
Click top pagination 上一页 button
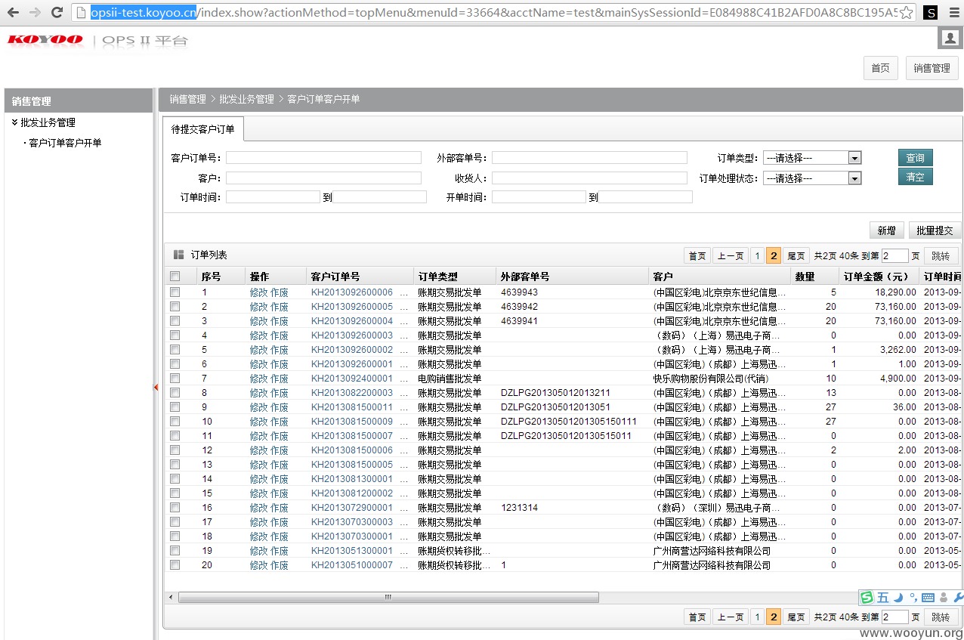tap(730, 256)
